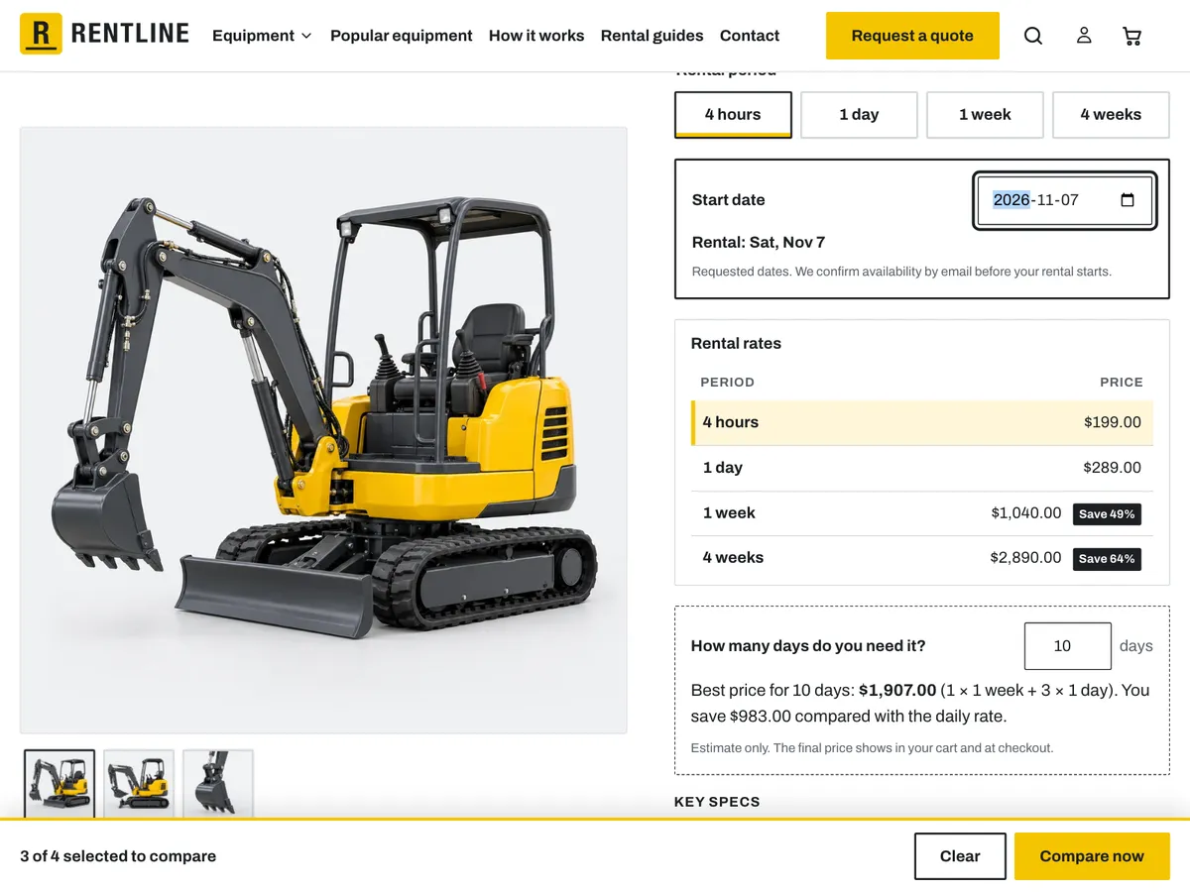Click the number of days input
Screen dimensions: 1190x892
pyautogui.click(x=1068, y=646)
